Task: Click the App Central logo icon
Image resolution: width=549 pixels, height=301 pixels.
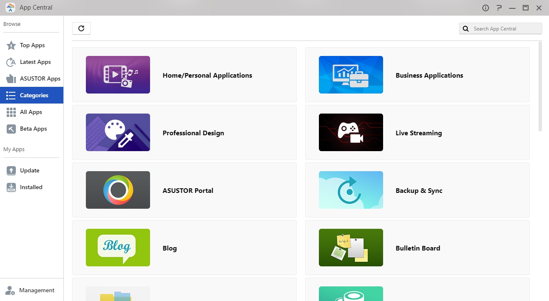Action: coord(10,8)
